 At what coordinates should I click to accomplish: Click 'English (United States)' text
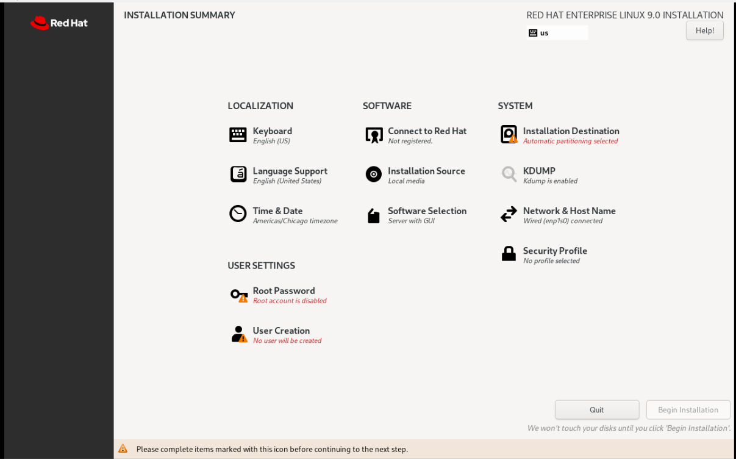click(x=287, y=181)
